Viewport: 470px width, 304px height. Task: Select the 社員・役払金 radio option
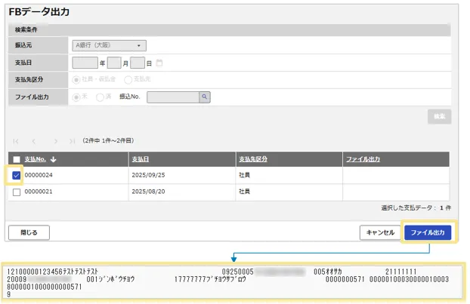(x=76, y=79)
